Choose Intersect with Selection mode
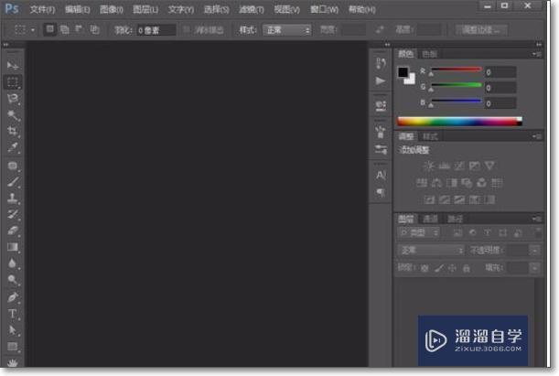Screen dimensions: 559x376 [x=94, y=29]
